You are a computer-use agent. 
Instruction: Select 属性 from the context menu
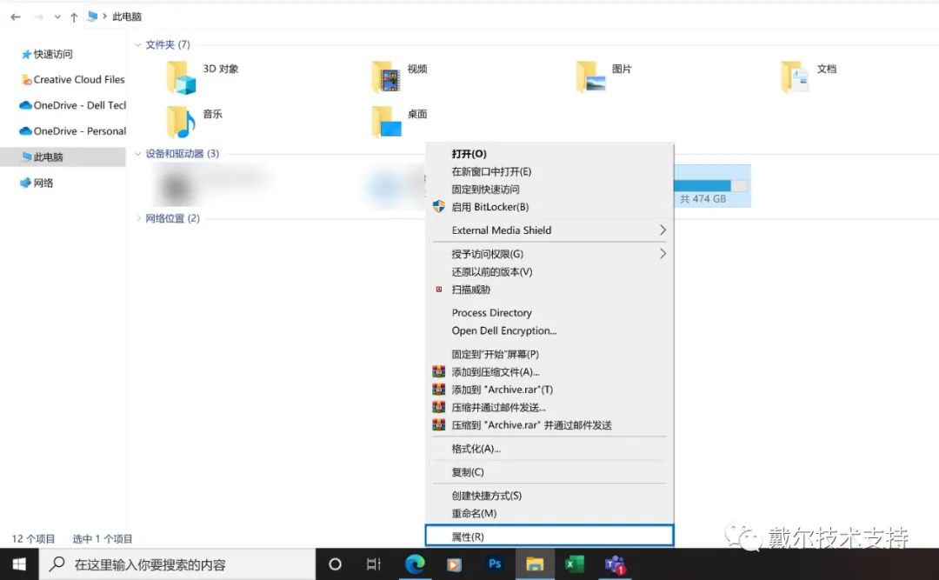point(469,536)
